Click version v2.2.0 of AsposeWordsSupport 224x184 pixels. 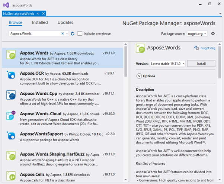tap(110, 134)
